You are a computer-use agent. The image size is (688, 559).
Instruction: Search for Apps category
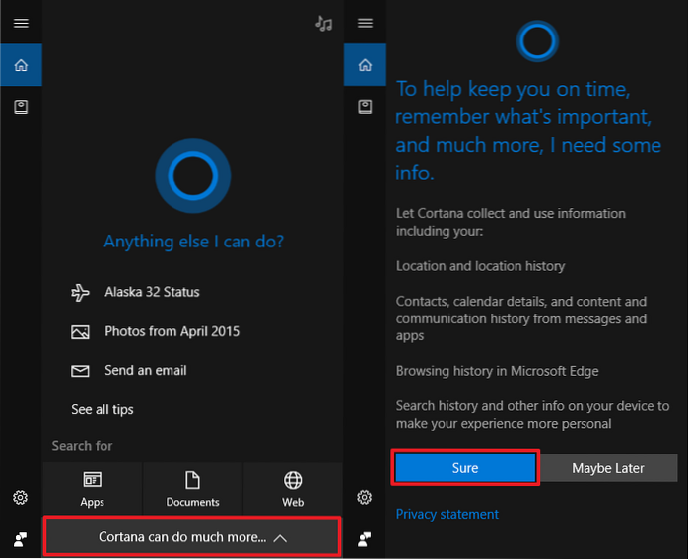click(93, 488)
